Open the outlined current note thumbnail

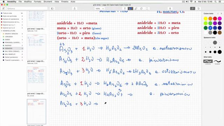click(x=36, y=112)
